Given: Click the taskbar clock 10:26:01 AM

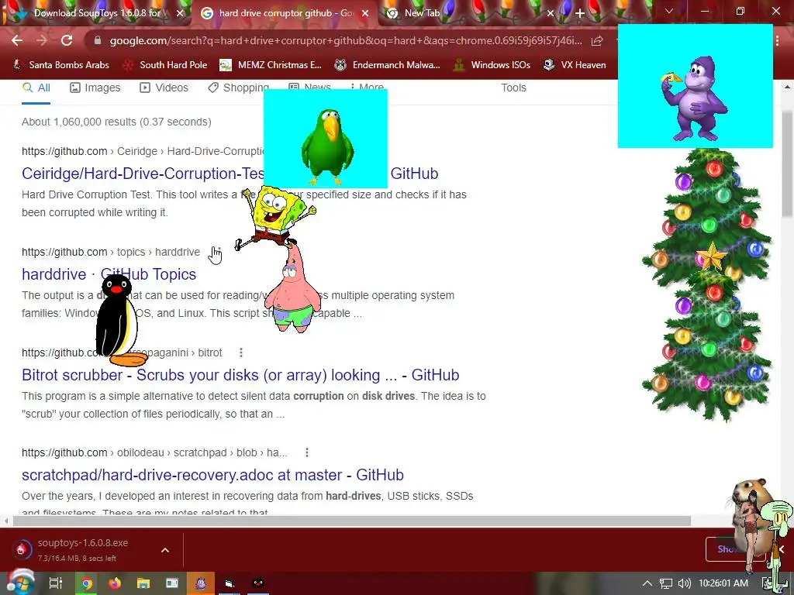Looking at the screenshot, I should (x=723, y=583).
